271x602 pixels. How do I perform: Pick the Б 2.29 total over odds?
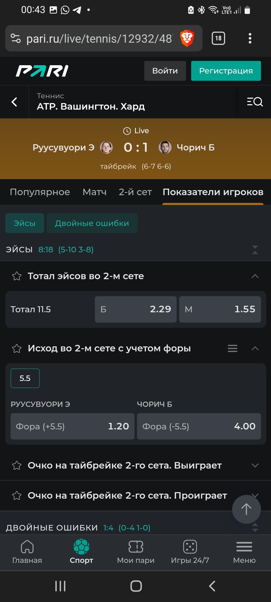pyautogui.click(x=135, y=309)
